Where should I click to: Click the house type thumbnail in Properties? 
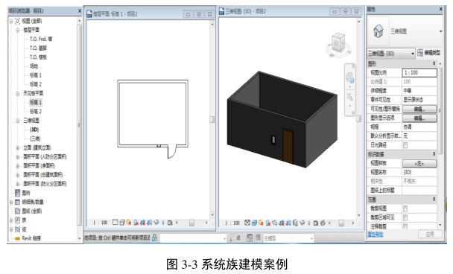pyautogui.click(x=378, y=31)
